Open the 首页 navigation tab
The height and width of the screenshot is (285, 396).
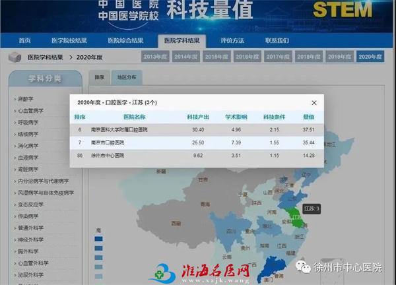[x=25, y=40]
